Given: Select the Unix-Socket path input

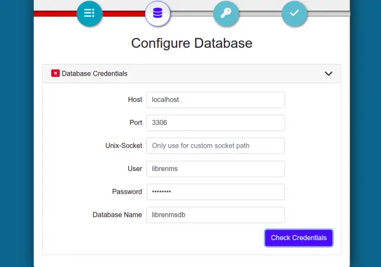Looking at the screenshot, I should tap(215, 146).
